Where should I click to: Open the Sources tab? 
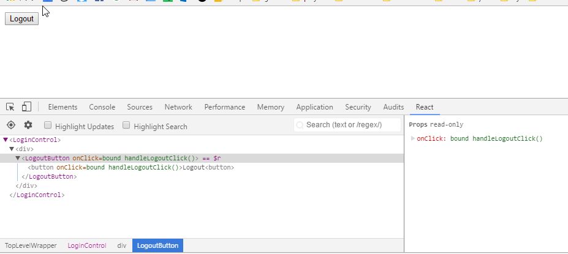tap(140, 107)
